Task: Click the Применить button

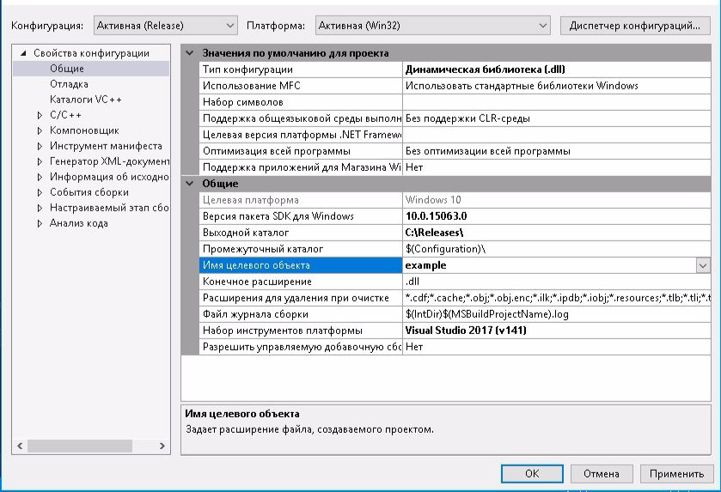Action: [x=676, y=473]
